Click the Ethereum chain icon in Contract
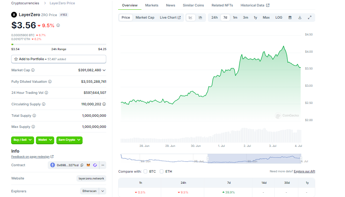The height and width of the screenshot is (197, 345). [x=52, y=165]
